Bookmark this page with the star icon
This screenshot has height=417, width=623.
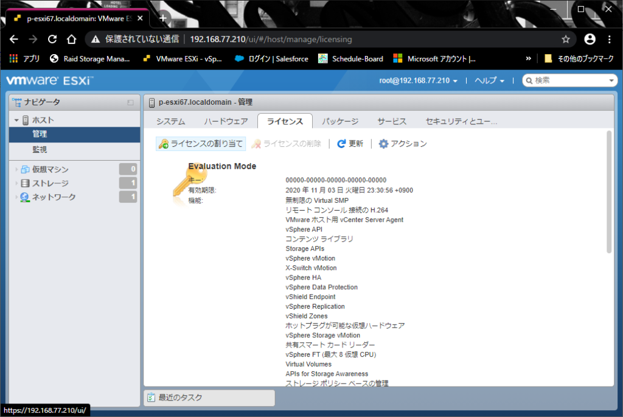point(566,40)
